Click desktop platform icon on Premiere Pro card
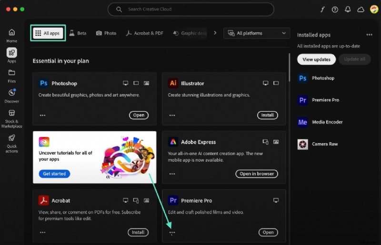The height and width of the screenshot is (245, 381). click(x=276, y=200)
